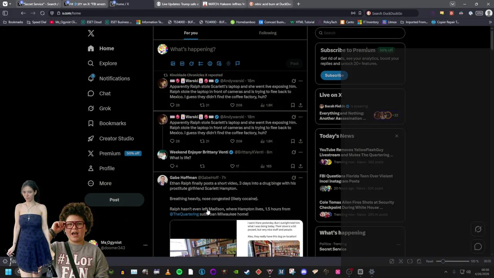This screenshot has width=494, height=278.
Task: Open Cole Tomas Allen news item
Action: pos(360,208)
